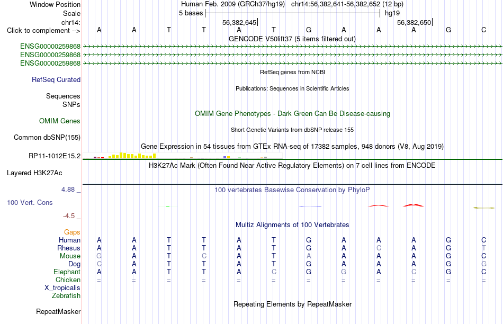The image size is (503, 324).
Task: Click the -4.5 conservation axis minimum
Action: pyautogui.click(x=69, y=216)
